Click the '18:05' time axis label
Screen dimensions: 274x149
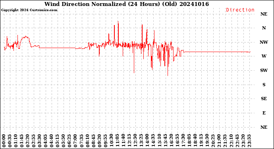[189, 141]
